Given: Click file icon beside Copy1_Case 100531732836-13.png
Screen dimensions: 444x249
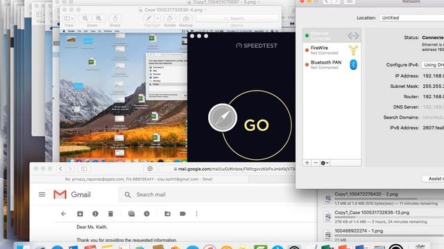Looking at the screenshot, I should tap(327, 216).
